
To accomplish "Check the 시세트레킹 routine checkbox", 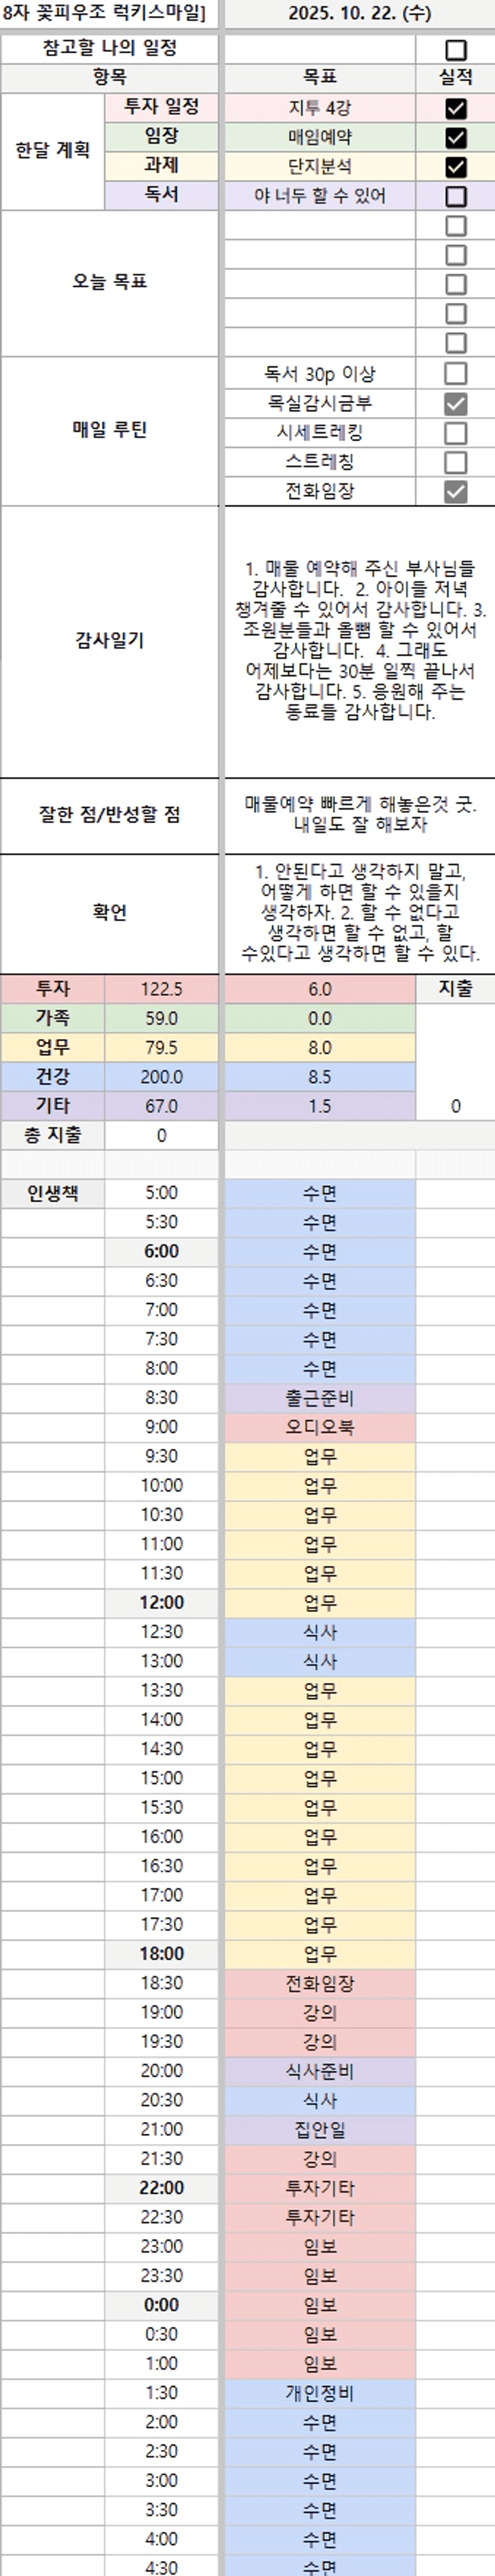I will pos(455,433).
